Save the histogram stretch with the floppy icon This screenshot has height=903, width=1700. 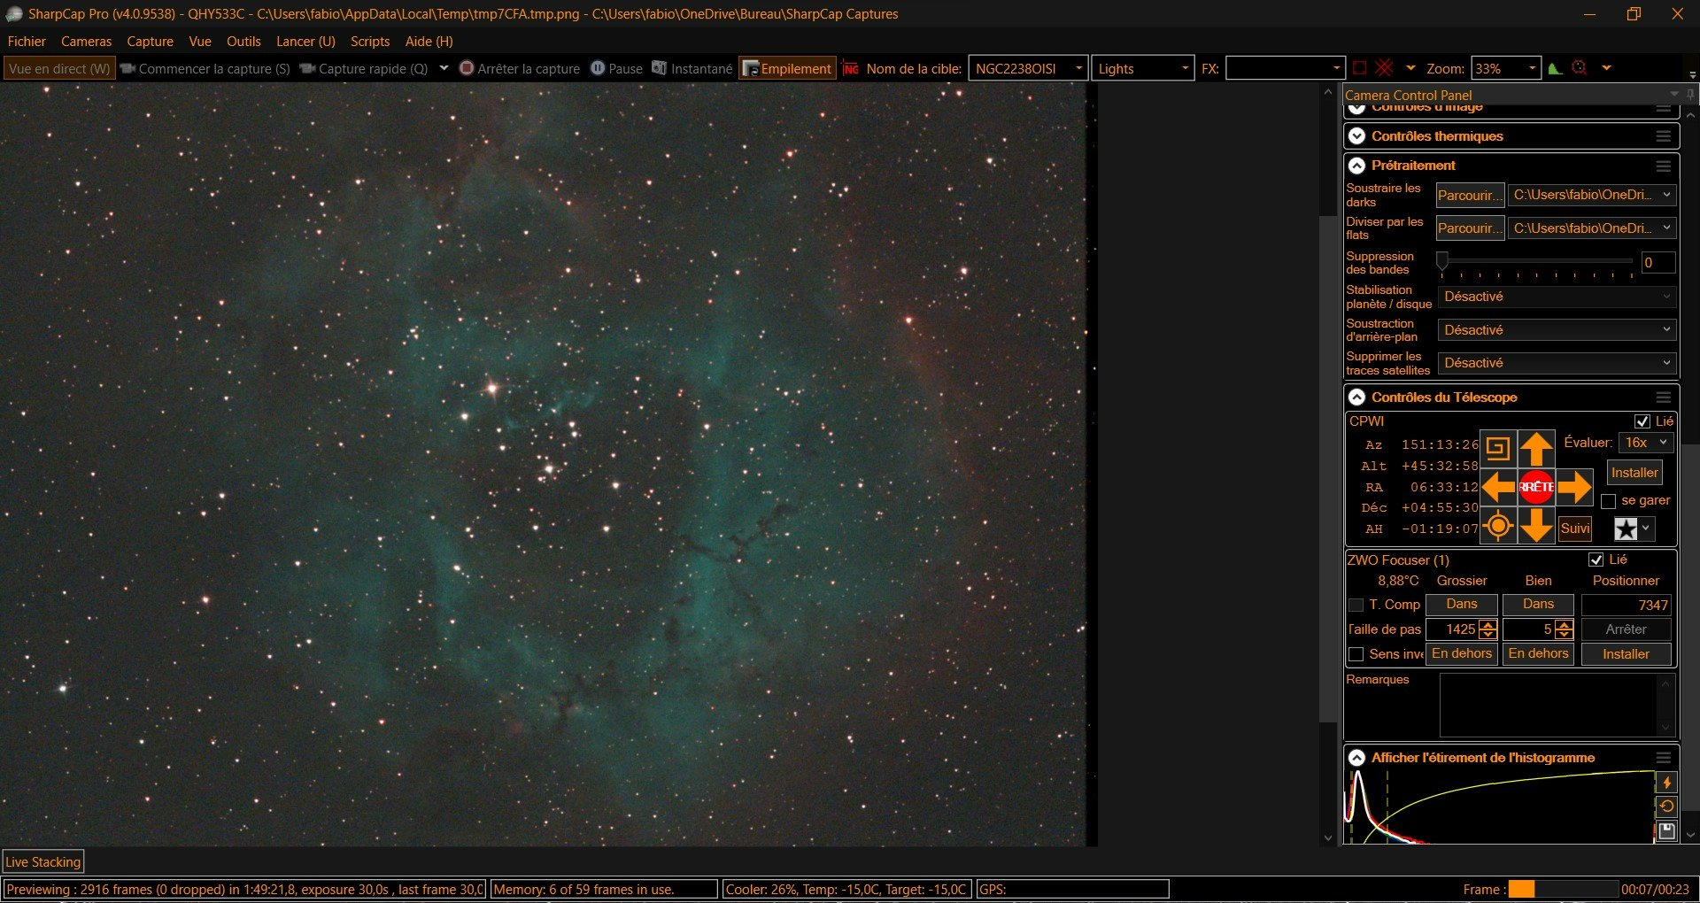point(1666,830)
